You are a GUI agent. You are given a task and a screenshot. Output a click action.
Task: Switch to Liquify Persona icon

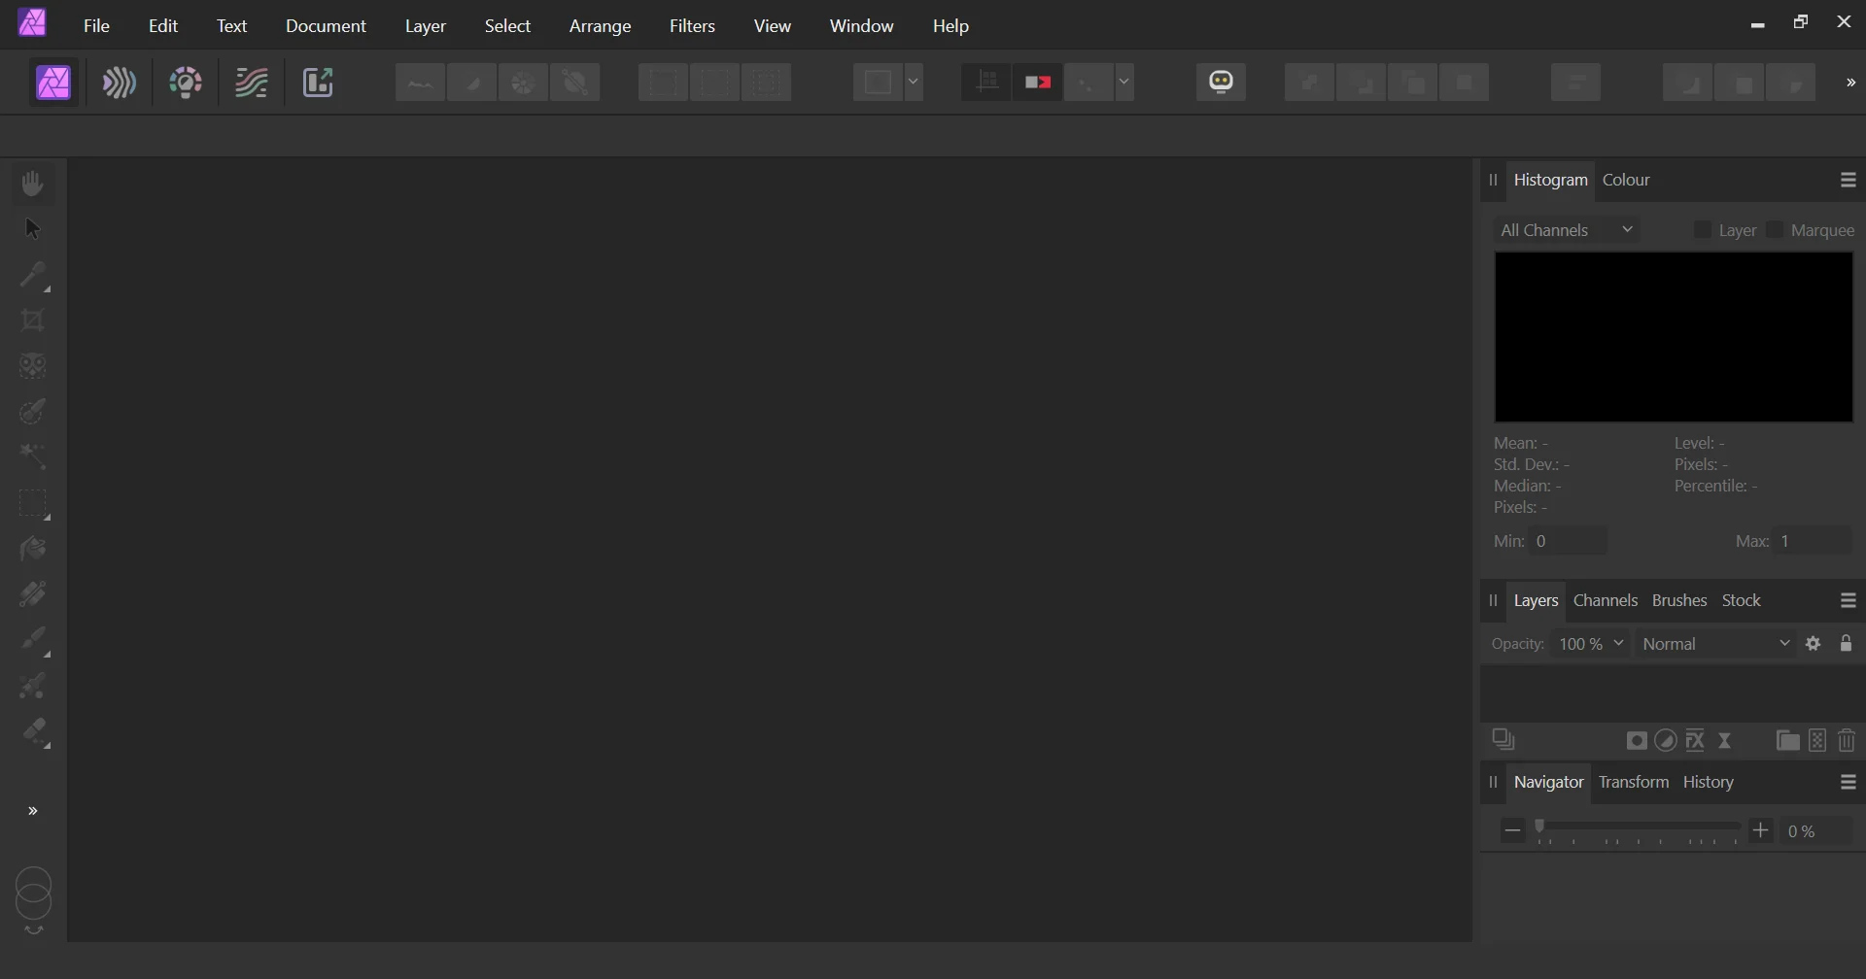(120, 84)
